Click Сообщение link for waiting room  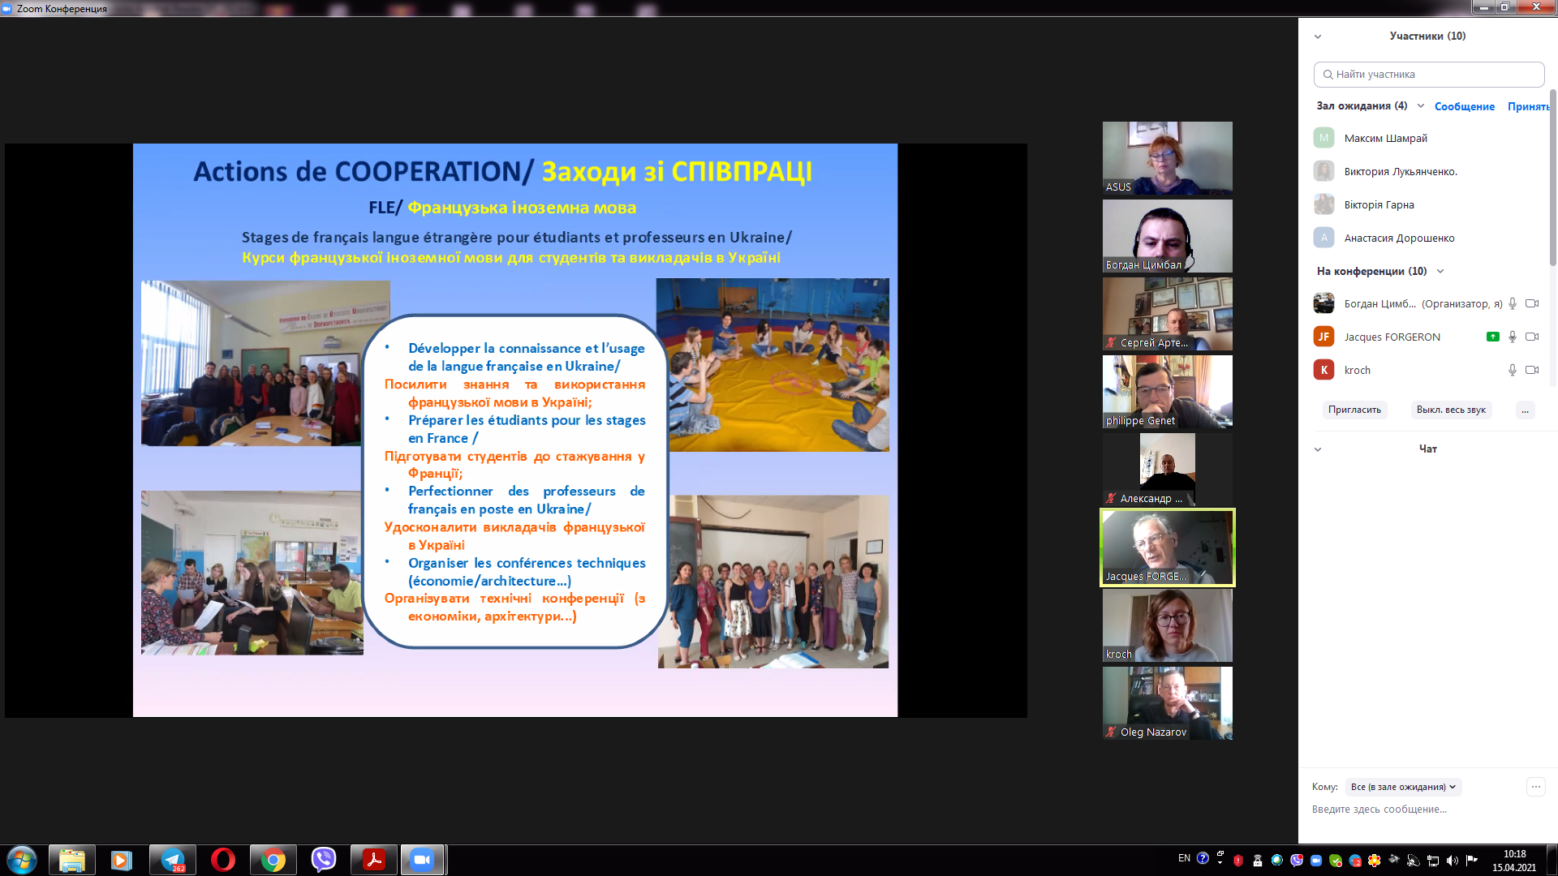coord(1464,106)
